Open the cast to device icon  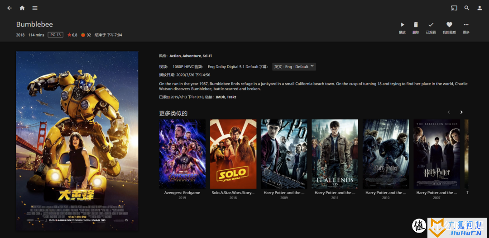[454, 8]
